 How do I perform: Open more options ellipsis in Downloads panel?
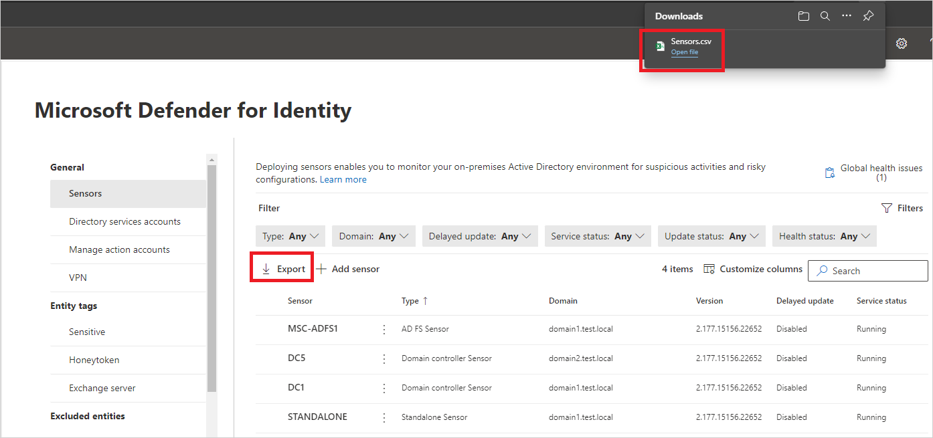click(847, 16)
